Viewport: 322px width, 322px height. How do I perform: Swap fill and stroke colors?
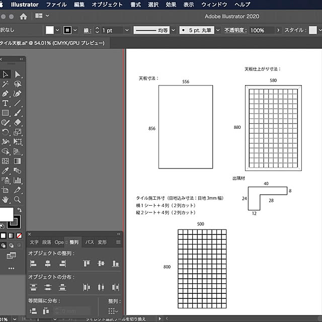click(20, 210)
